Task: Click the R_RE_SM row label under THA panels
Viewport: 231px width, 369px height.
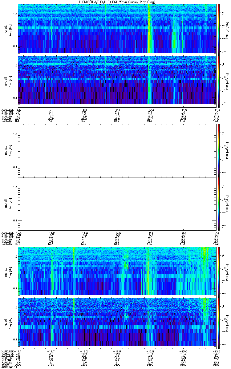Action: (x=7, y=121)
